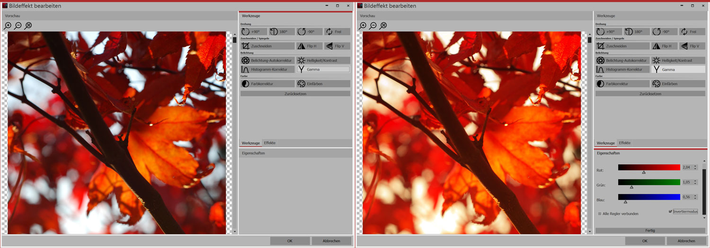Click the Rot gamma slider bar
The width and height of the screenshot is (710, 248).
click(x=649, y=168)
